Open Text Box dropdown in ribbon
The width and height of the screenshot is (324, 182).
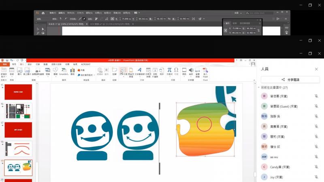124,76
